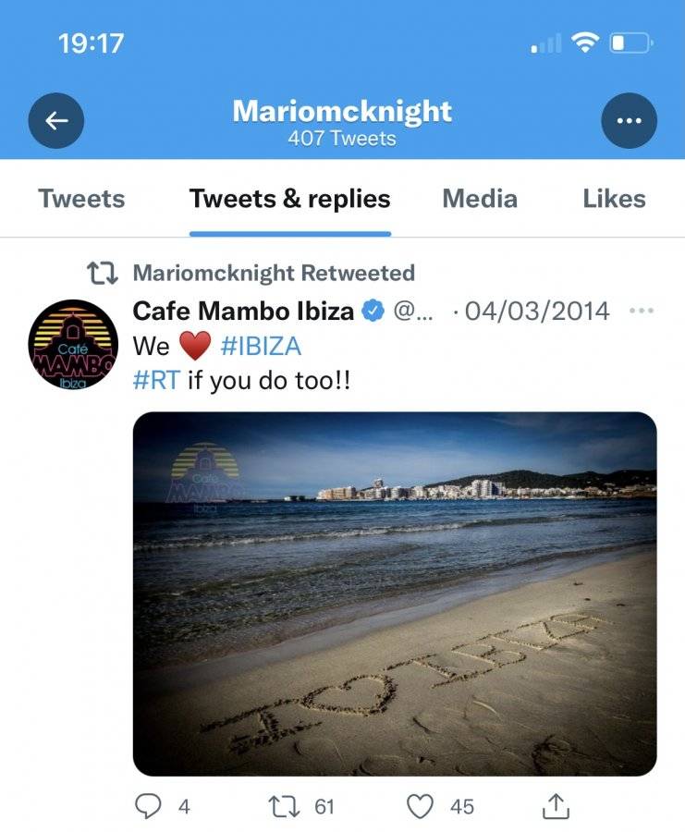Open the Media tab
Image resolution: width=685 pixels, height=832 pixels.
[480, 199]
